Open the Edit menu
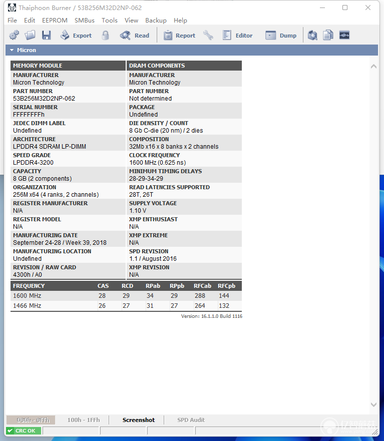 (30, 21)
